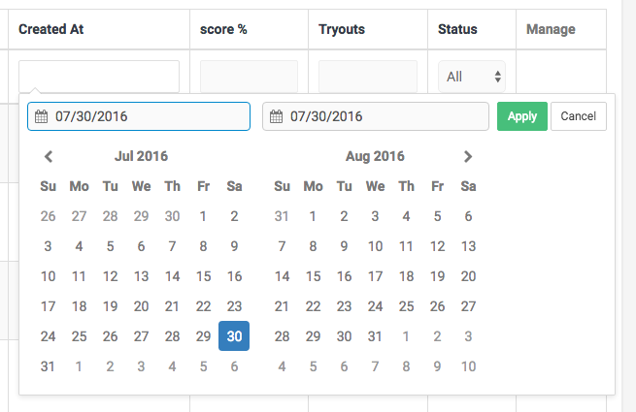
Task: Choose greyed June 26 in left calendar
Action: [48, 216]
